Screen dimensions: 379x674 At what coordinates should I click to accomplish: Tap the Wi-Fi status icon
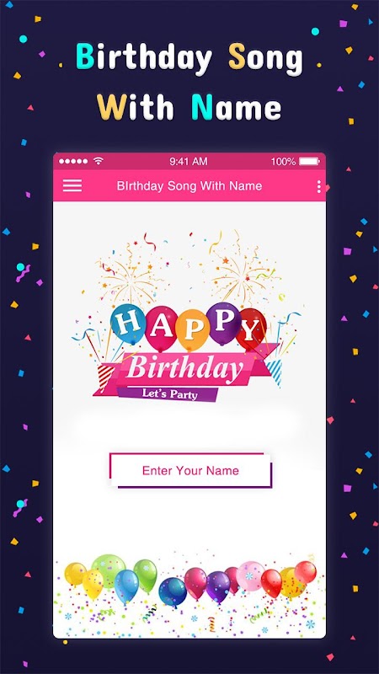[x=99, y=161]
